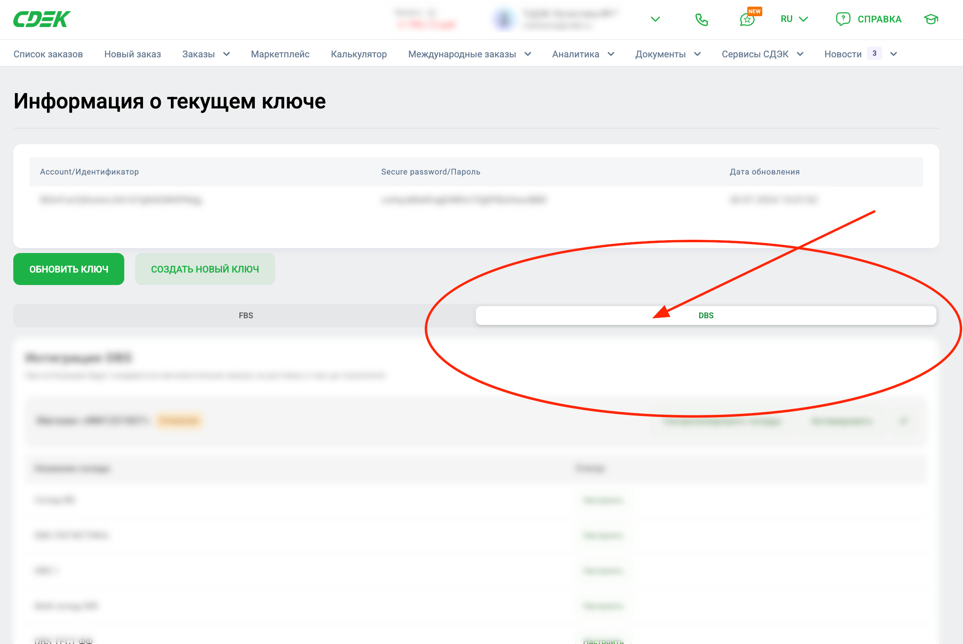Open the Документы dropdown

point(667,54)
